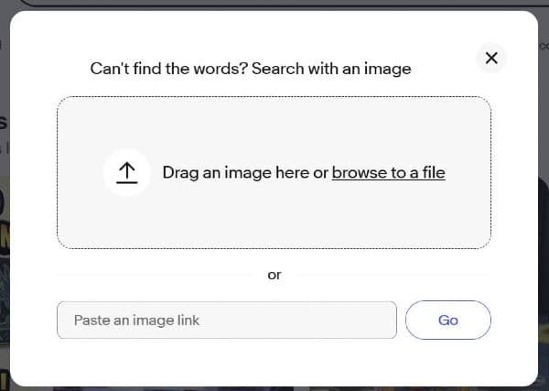Click the 'Drag an image here or' text
Viewport: 549px width, 391px height.
[244, 172]
